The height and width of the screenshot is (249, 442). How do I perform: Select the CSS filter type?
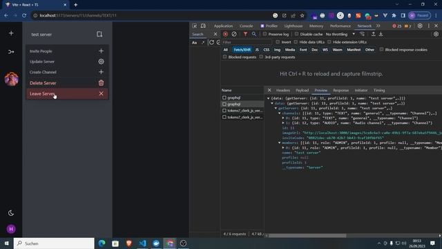(x=267, y=50)
